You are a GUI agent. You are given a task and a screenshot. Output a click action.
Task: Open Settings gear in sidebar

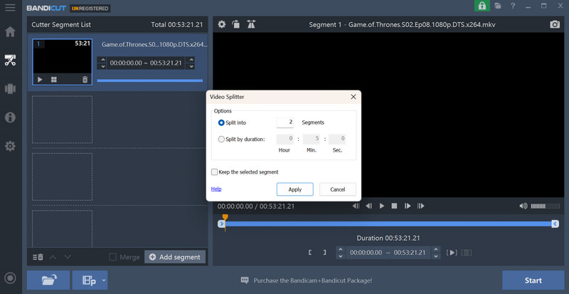click(x=10, y=146)
